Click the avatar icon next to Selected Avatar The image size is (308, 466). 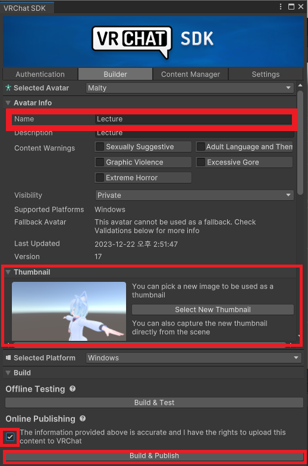(8, 88)
